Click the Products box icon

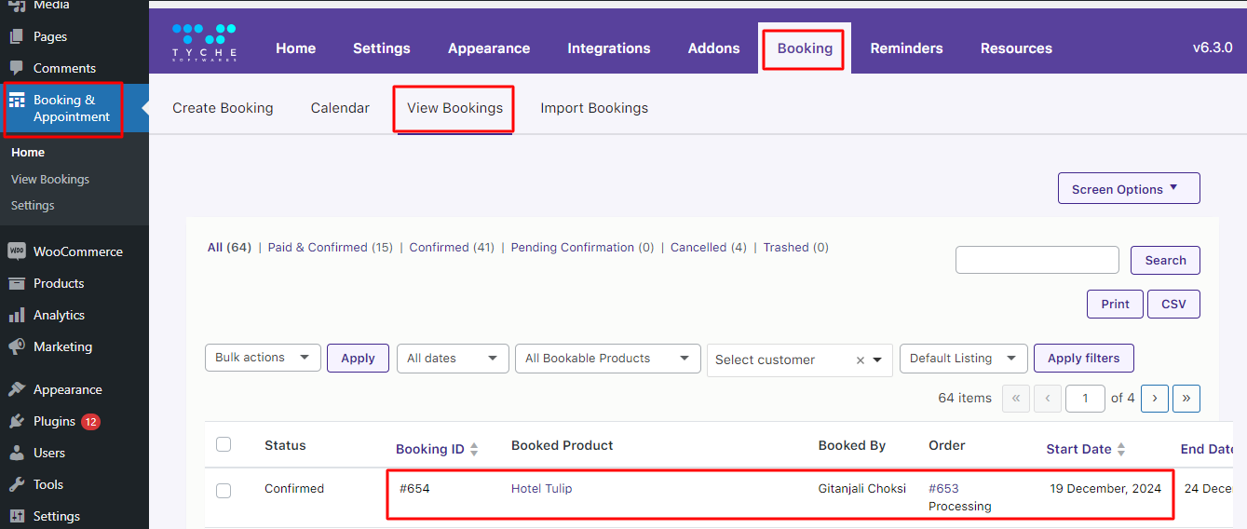[x=17, y=283]
